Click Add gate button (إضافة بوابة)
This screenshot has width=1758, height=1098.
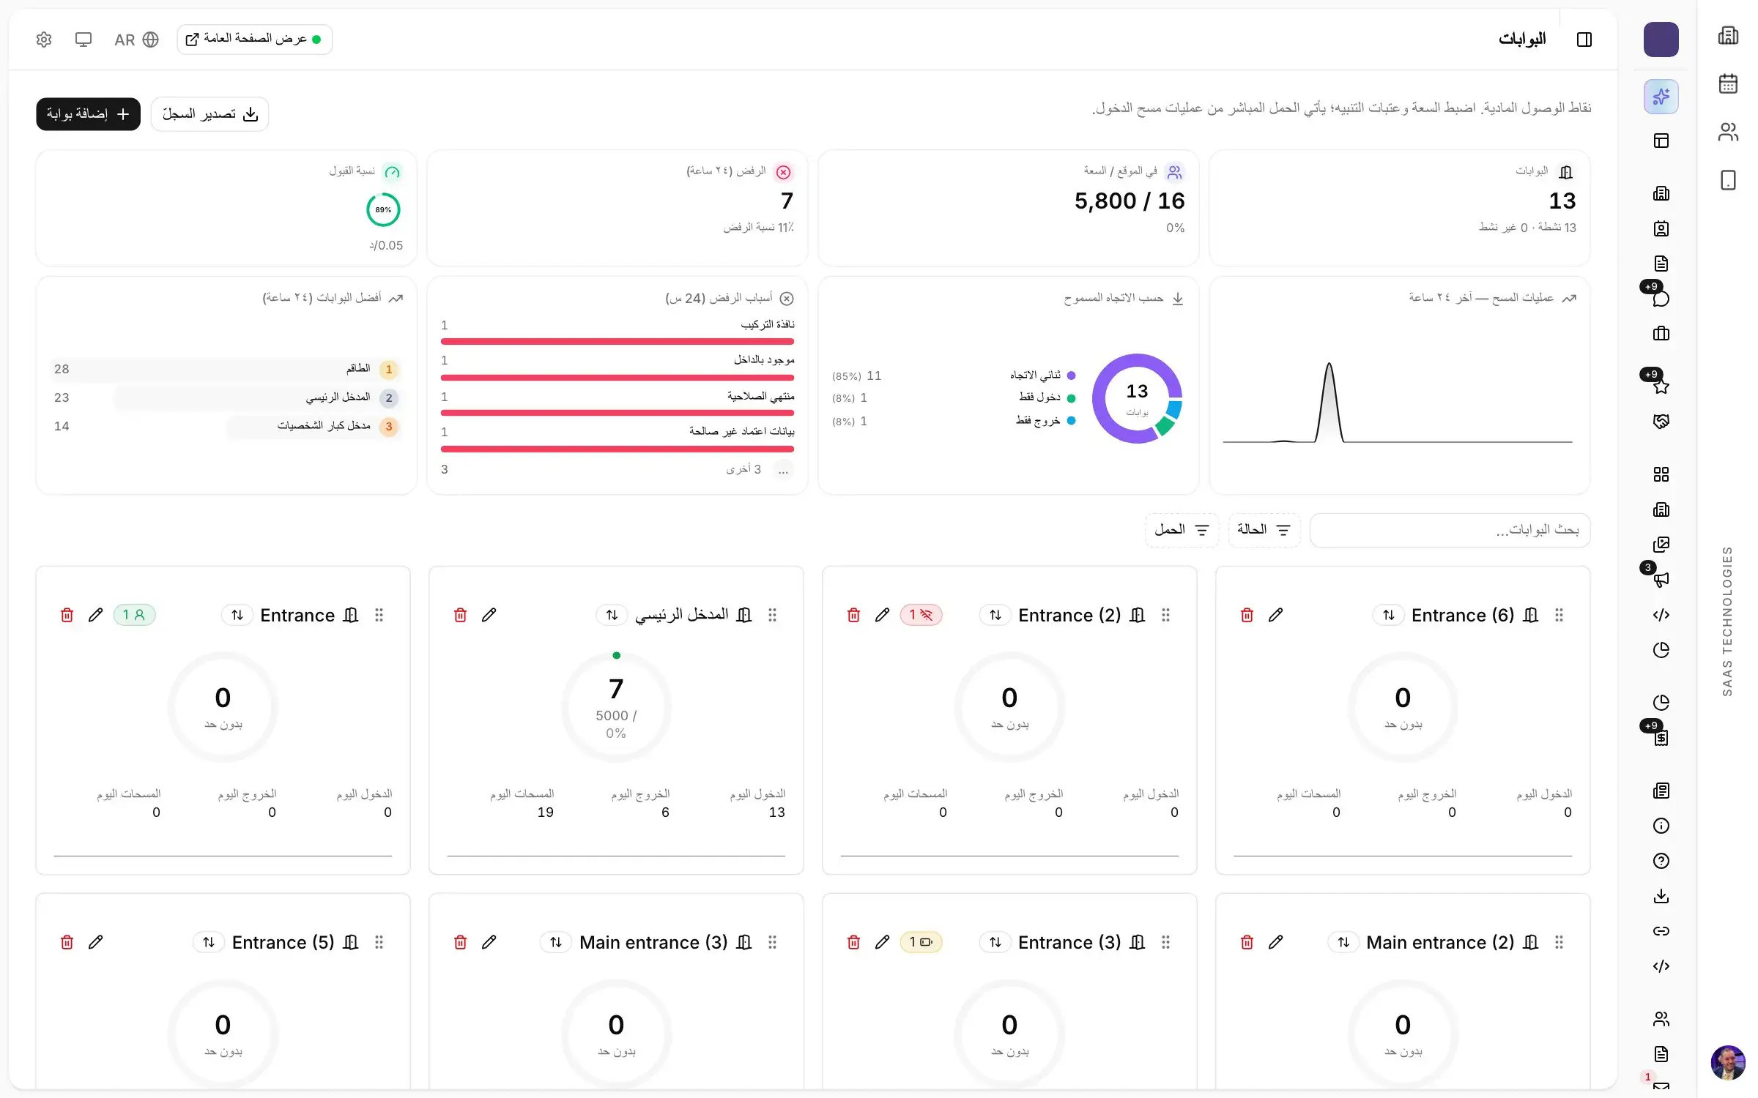88,114
